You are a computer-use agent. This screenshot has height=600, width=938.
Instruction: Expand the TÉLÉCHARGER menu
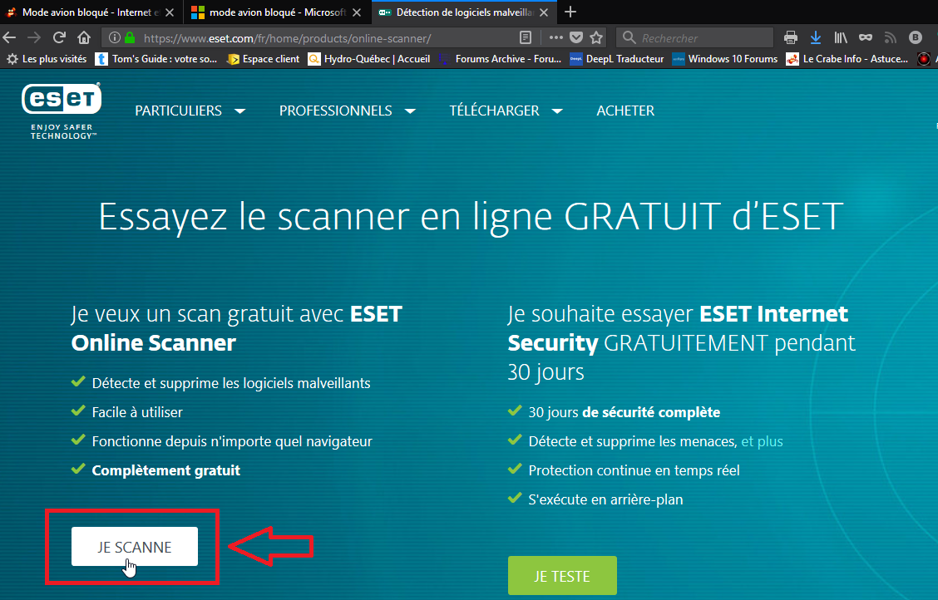tap(506, 111)
